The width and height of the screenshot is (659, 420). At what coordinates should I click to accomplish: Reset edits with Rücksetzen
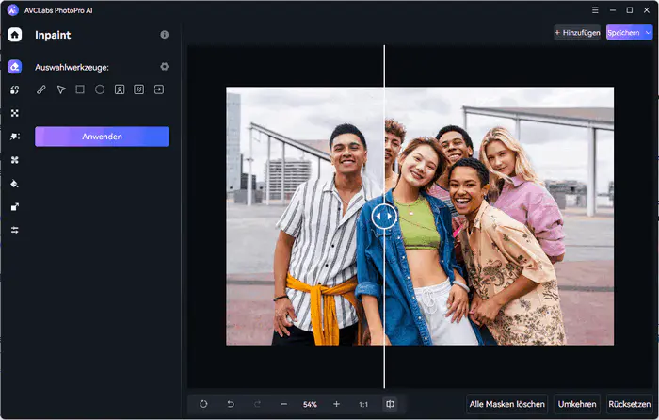629,404
